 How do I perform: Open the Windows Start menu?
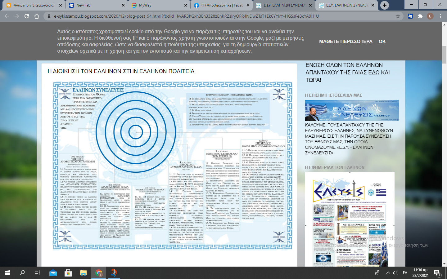click(x=7, y=273)
